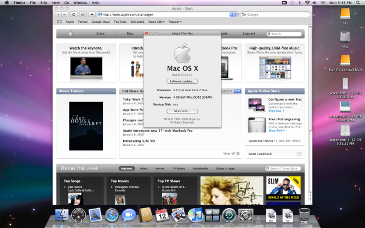This screenshot has width=365, height=228.
Task: Click apple.com Search field
Action: pyautogui.click(x=284, y=34)
